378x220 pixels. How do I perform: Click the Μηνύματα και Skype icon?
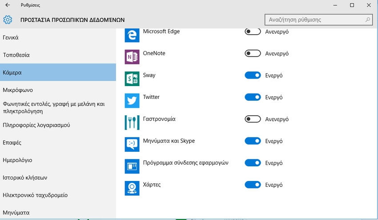133,144
